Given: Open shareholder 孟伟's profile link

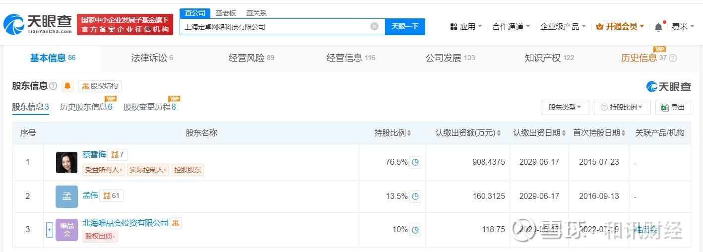Looking at the screenshot, I should click(90, 195).
